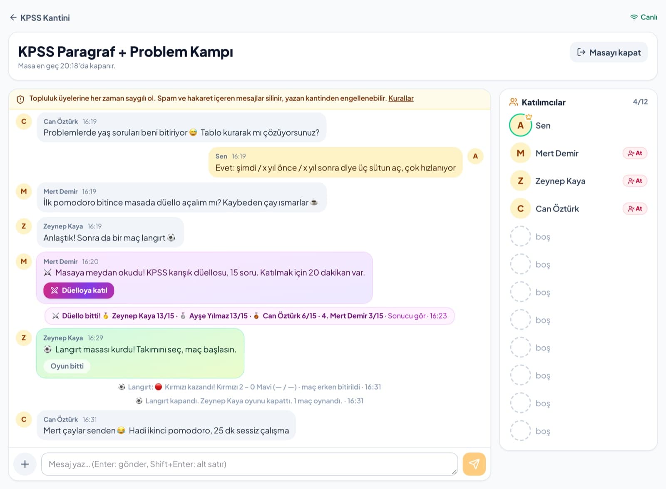Kick Zeynep Kaya with At button
666x489 pixels.
(635, 181)
